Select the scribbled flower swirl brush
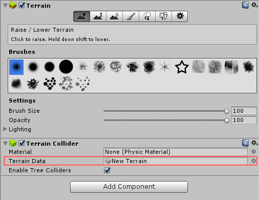Screen dimensions: 259x200 pyautogui.click(x=149, y=67)
